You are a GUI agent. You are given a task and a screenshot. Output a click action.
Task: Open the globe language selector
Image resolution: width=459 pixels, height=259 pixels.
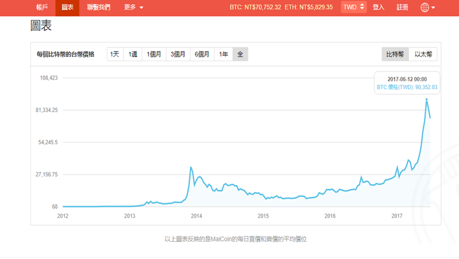[x=427, y=8]
